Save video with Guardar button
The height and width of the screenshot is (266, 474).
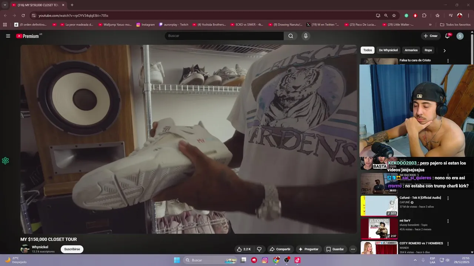tap(334, 249)
